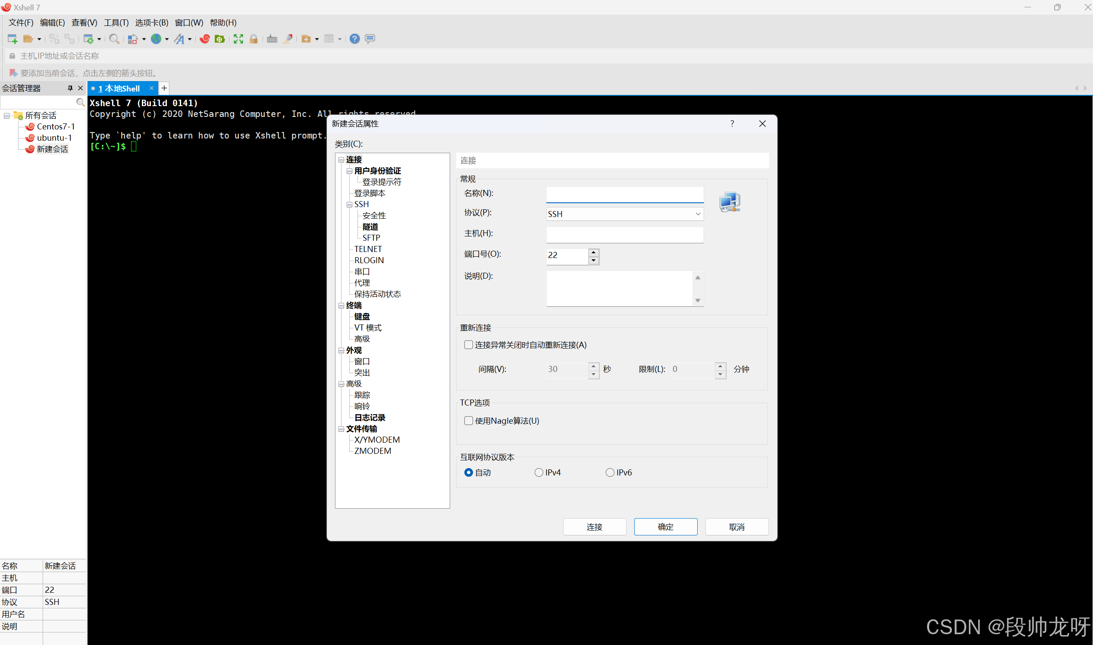Click the magnifier Find icon in toolbar

(114, 39)
